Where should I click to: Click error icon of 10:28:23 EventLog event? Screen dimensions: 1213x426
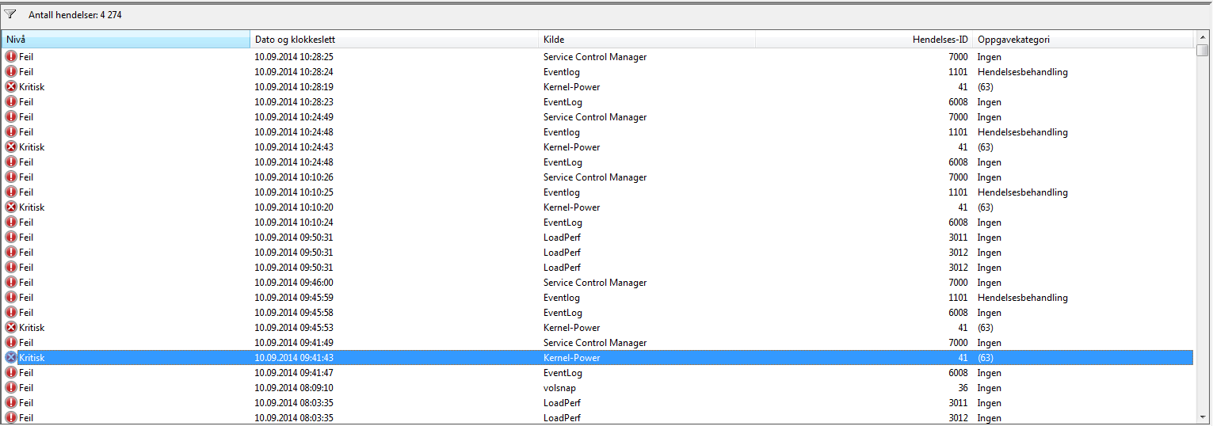pos(11,102)
